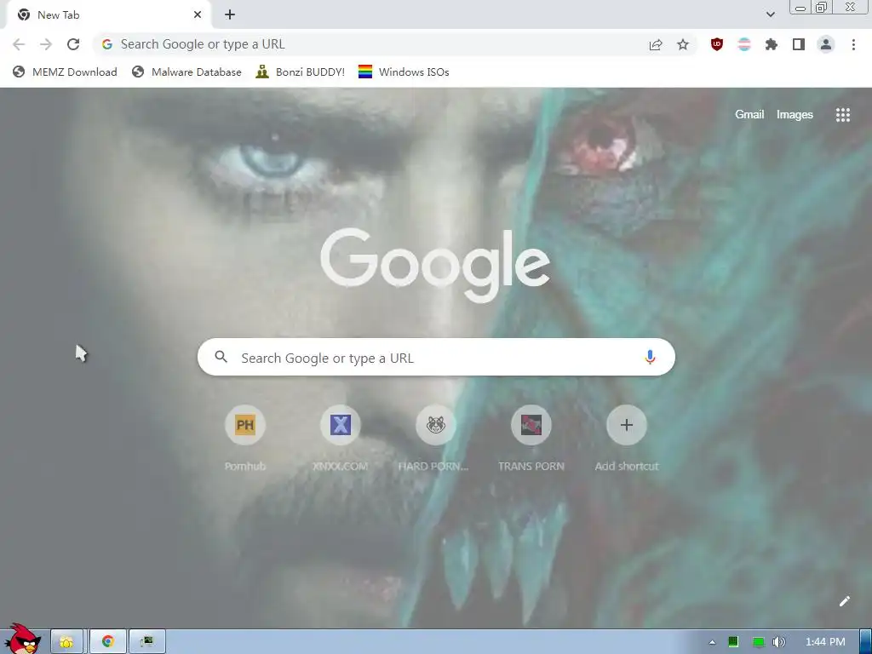
Task: Reload the current page
Action: [73, 44]
